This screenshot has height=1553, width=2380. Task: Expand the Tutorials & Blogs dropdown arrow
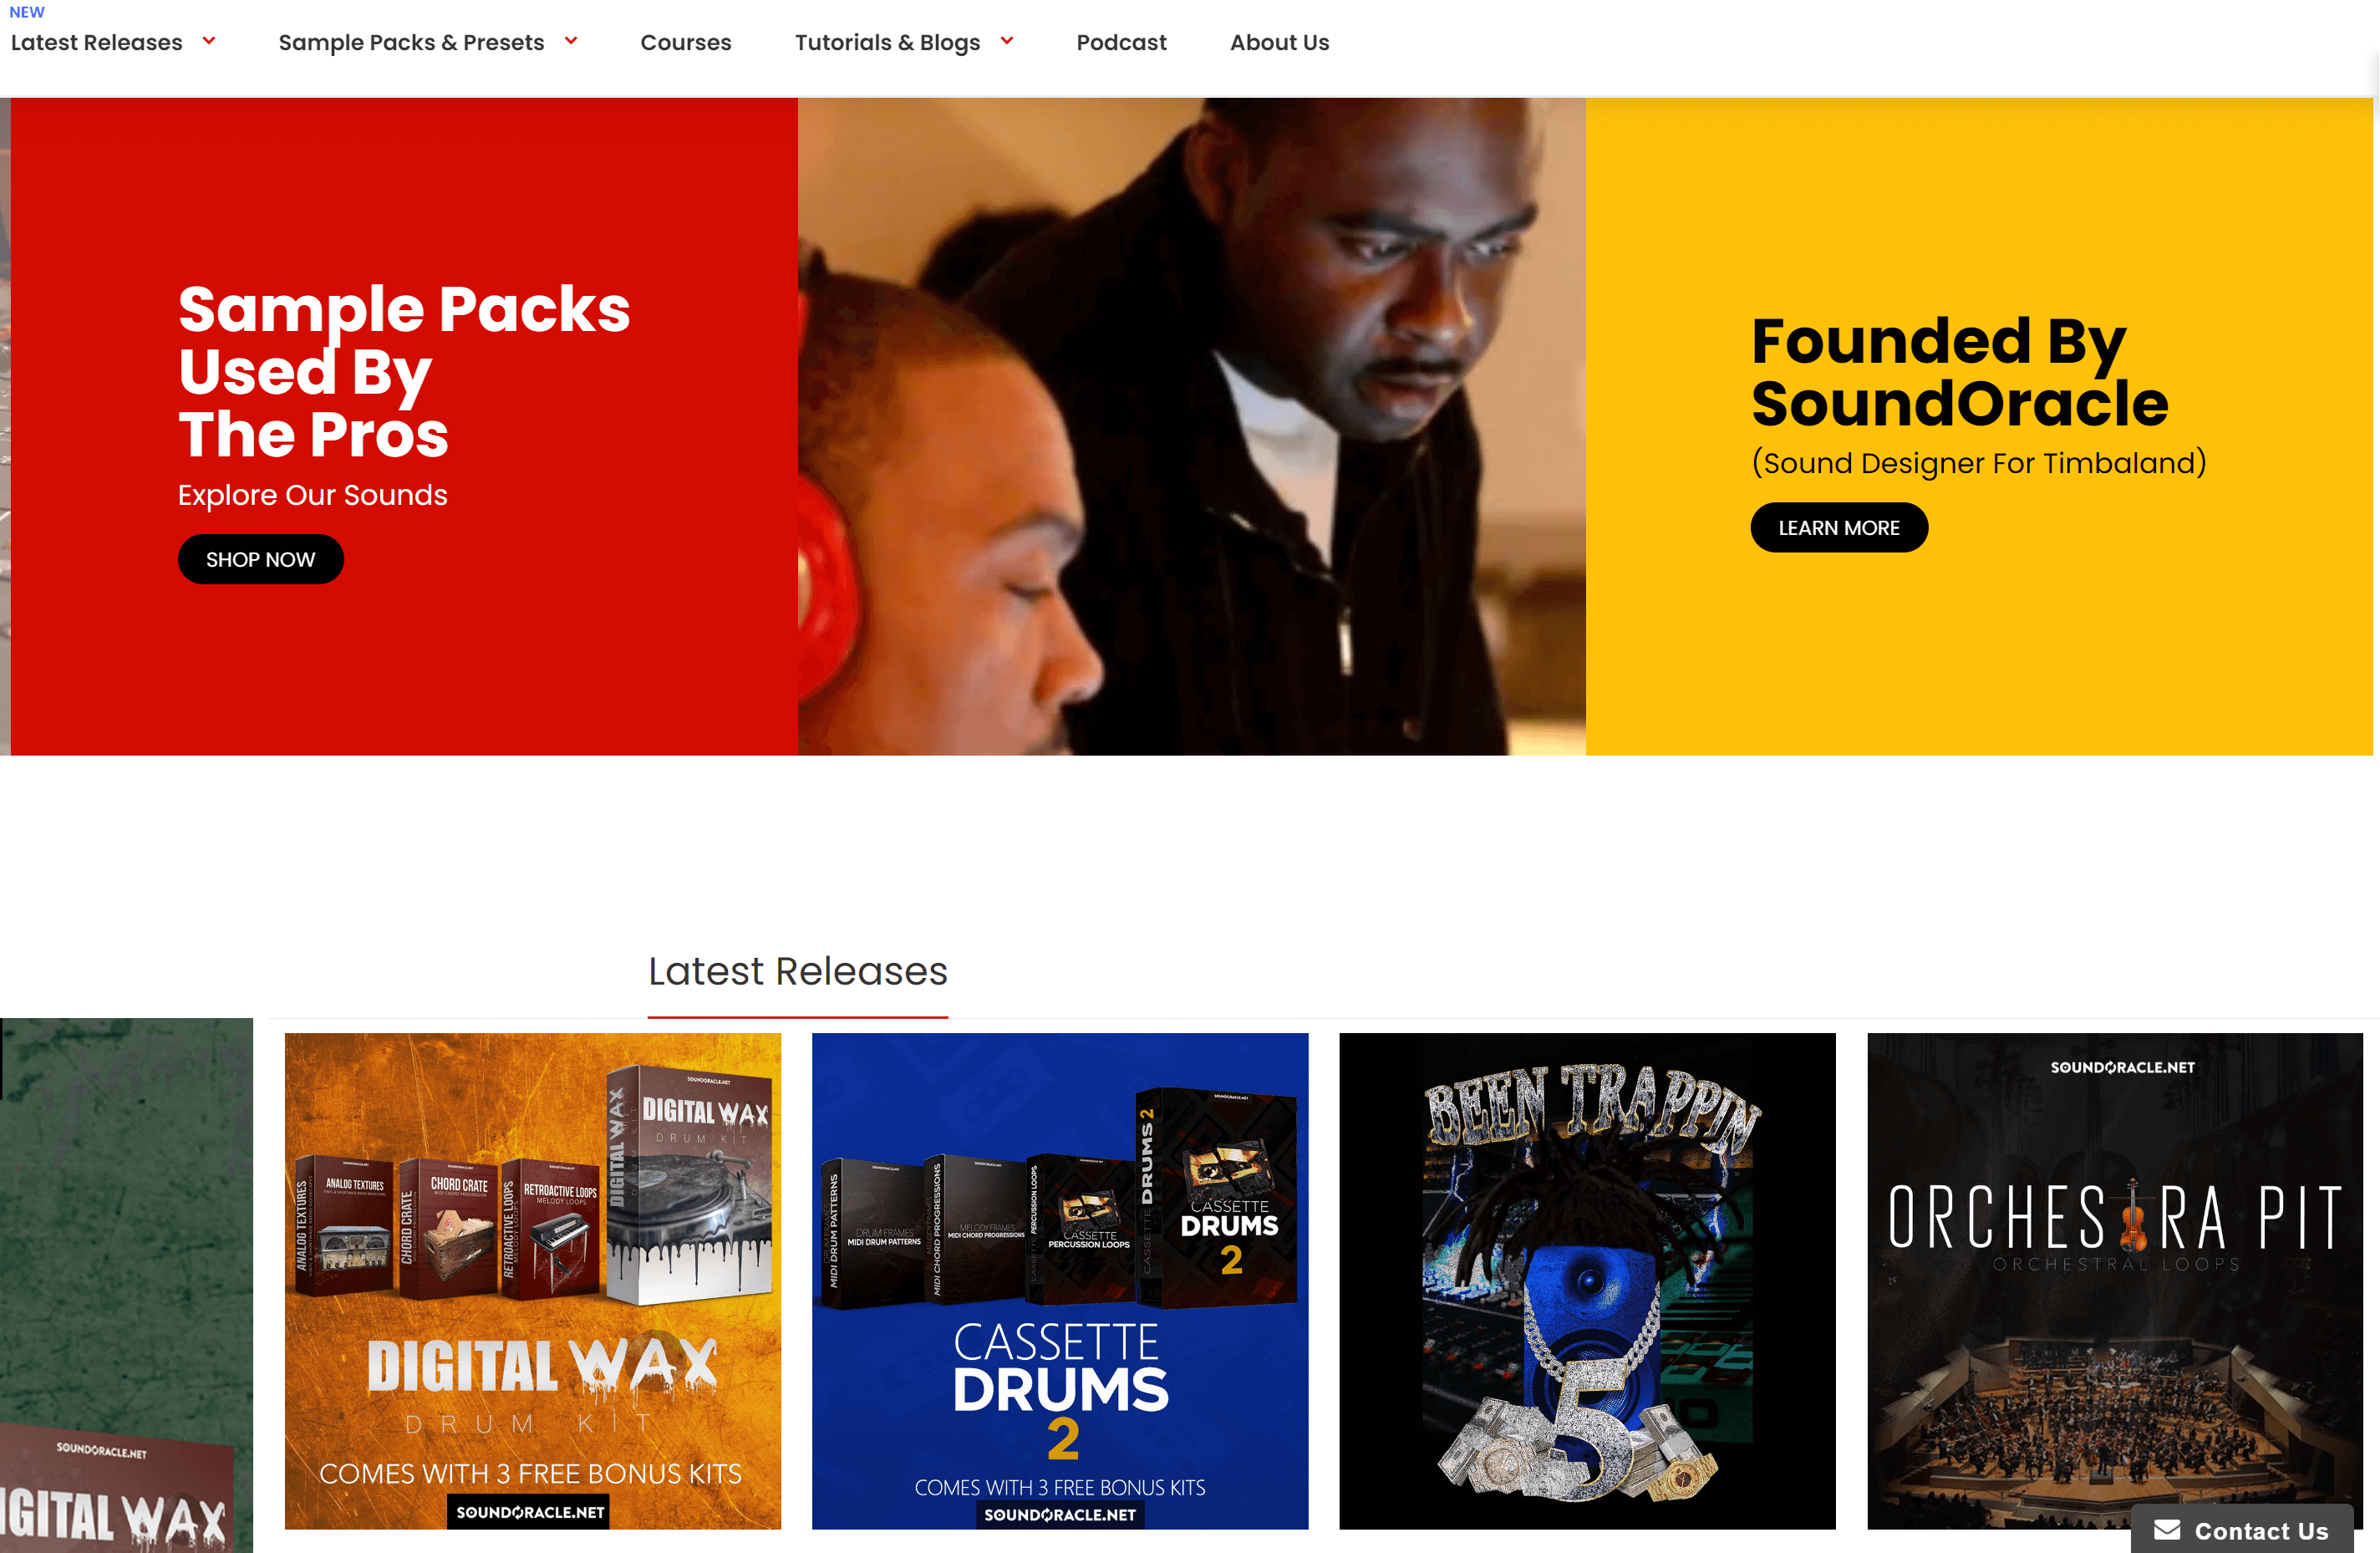click(1007, 41)
